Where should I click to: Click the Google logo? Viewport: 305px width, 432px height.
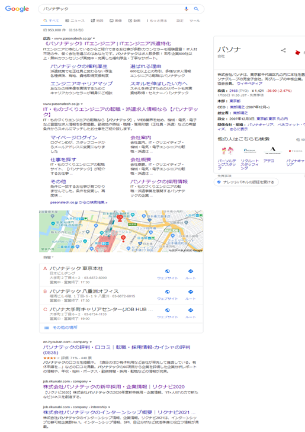(17, 9)
